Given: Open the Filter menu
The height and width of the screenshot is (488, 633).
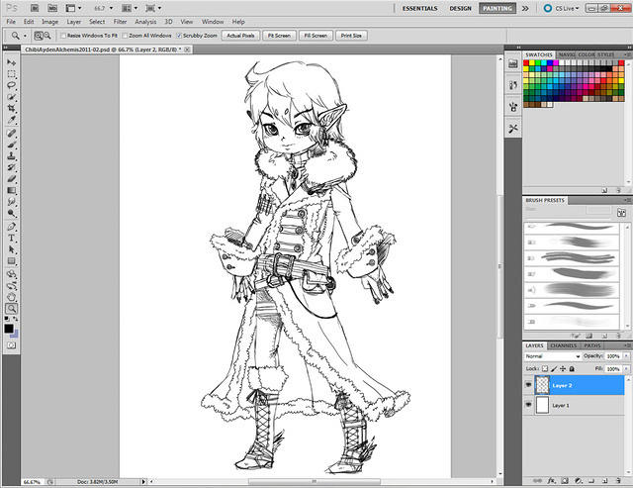Looking at the screenshot, I should click(120, 22).
